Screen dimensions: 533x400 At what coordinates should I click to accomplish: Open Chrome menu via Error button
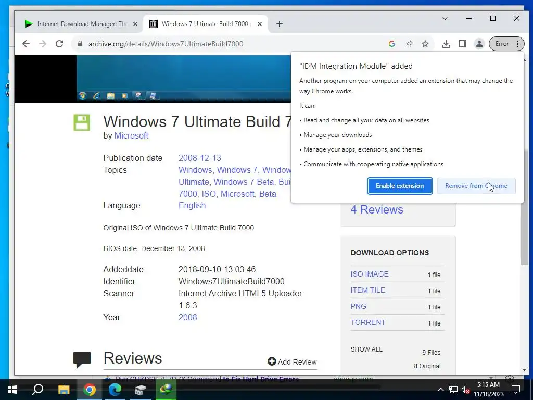click(x=506, y=44)
